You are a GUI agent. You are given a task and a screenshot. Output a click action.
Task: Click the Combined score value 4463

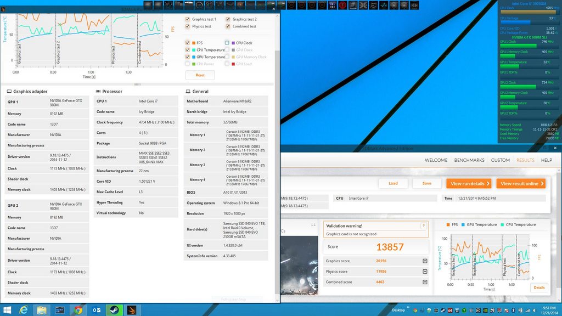(x=380, y=282)
